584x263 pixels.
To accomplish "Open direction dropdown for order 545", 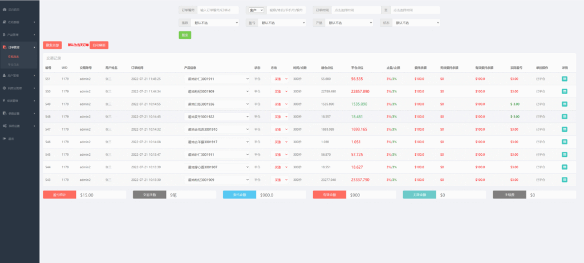I will tap(279, 154).
